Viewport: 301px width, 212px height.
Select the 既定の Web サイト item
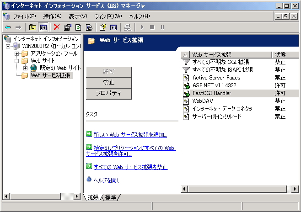(60, 68)
